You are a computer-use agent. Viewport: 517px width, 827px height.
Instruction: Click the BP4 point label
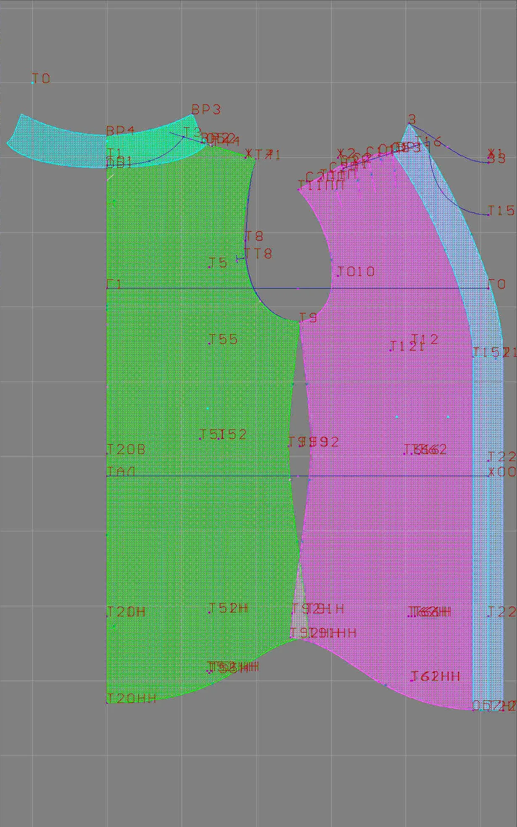click(120, 130)
